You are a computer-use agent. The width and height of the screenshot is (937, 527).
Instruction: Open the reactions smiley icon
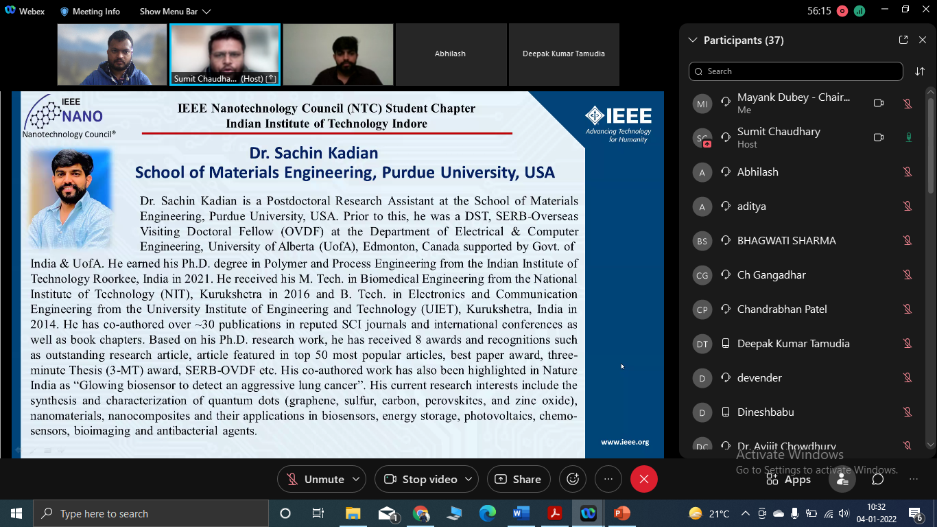pos(573,479)
